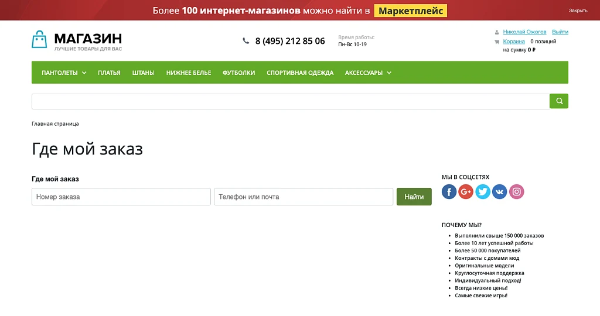Open Николай Ожогов profile link
This screenshot has width=600, height=316.
(524, 32)
